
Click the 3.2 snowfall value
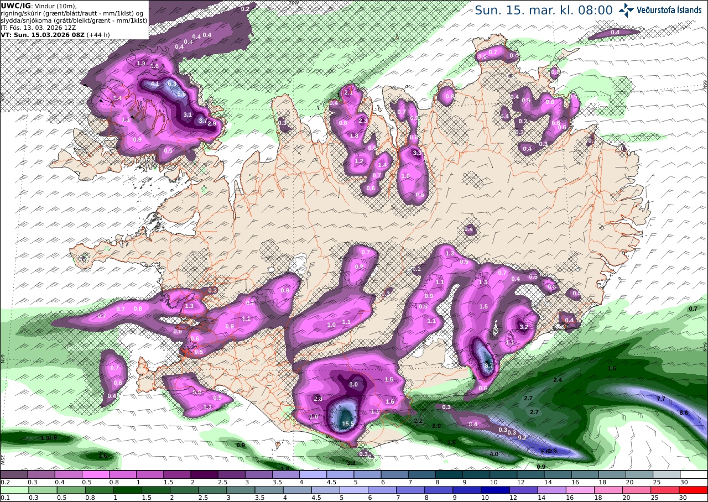point(524,327)
